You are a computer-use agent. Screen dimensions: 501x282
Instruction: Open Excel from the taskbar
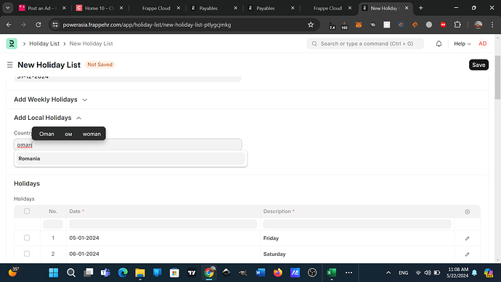click(331, 273)
